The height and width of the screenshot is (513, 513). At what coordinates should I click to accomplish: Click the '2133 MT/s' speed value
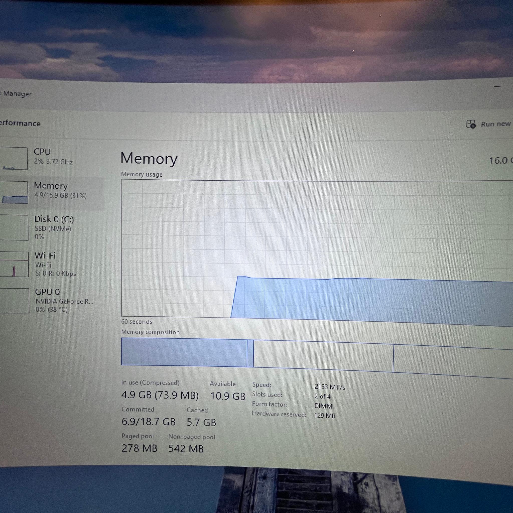pos(330,387)
